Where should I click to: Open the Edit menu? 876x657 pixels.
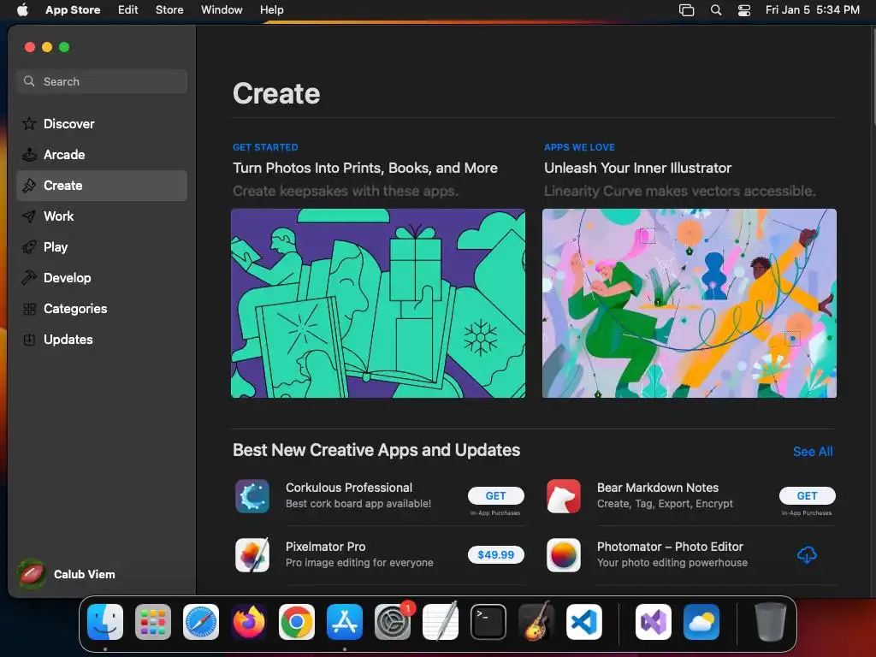128,9
